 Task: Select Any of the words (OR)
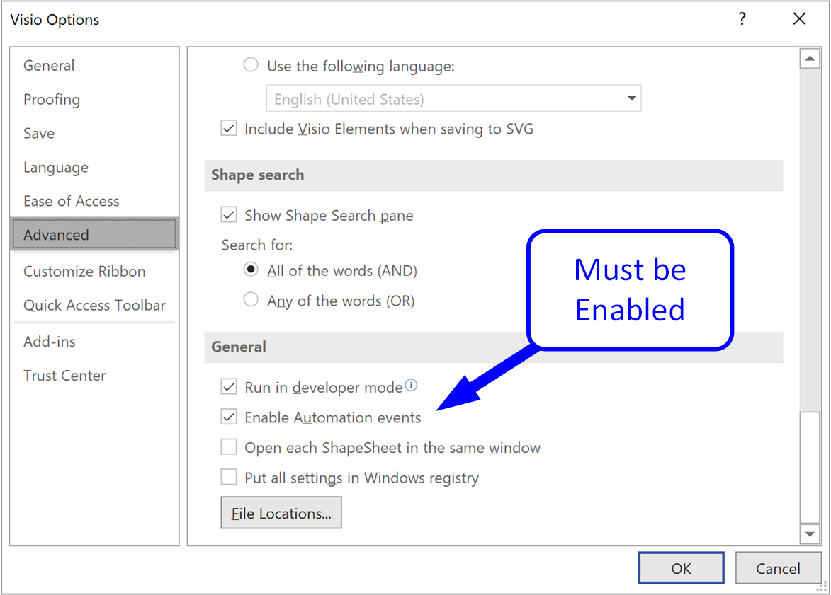click(x=251, y=299)
